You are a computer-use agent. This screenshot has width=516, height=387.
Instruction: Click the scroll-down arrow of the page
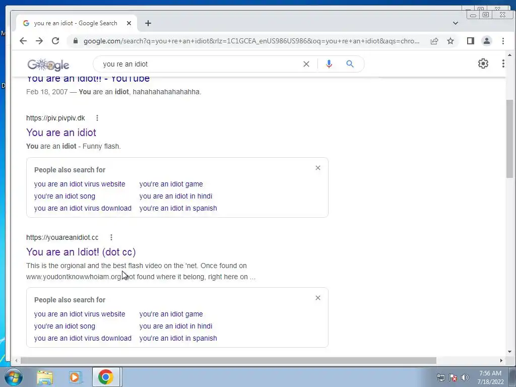coord(509,352)
